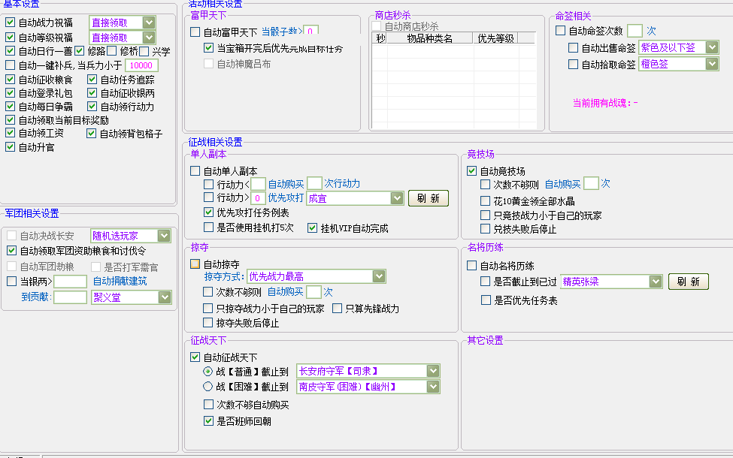Open 优先战力最高 掠夺方式 dropdown

click(379, 276)
